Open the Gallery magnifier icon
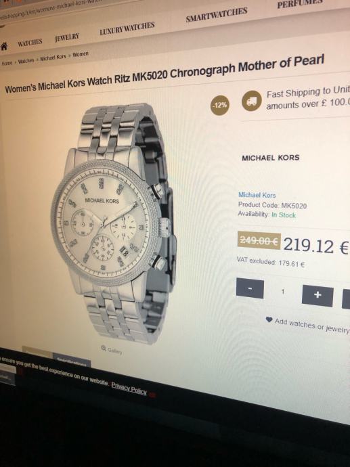The image size is (350, 467). tap(104, 348)
